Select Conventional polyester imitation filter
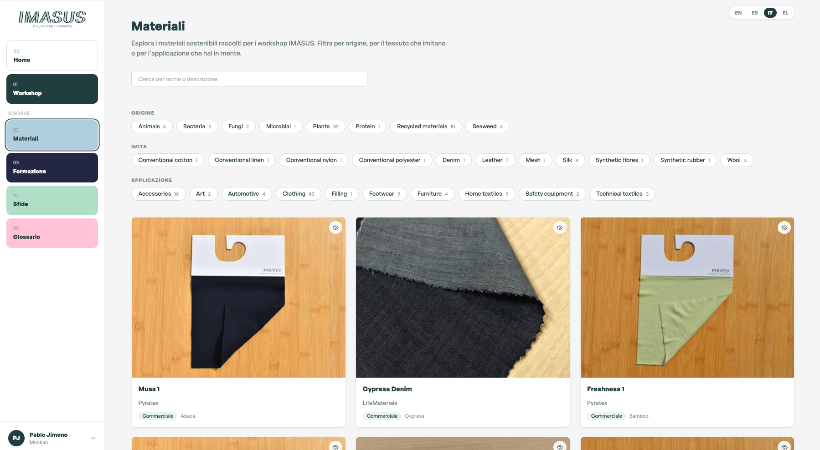The height and width of the screenshot is (450, 820). pos(392,160)
